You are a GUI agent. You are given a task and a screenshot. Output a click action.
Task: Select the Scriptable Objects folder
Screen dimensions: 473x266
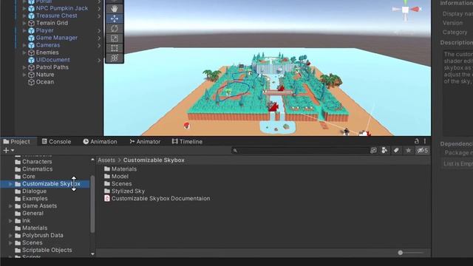(x=47, y=250)
